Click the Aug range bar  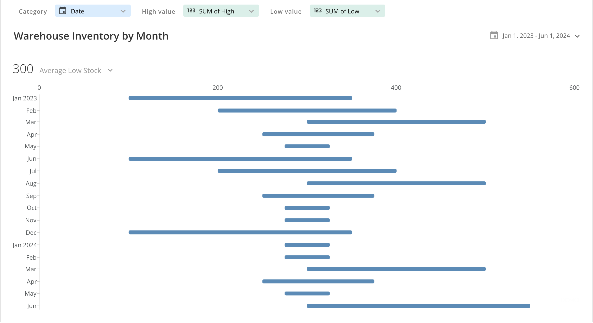[396, 183]
